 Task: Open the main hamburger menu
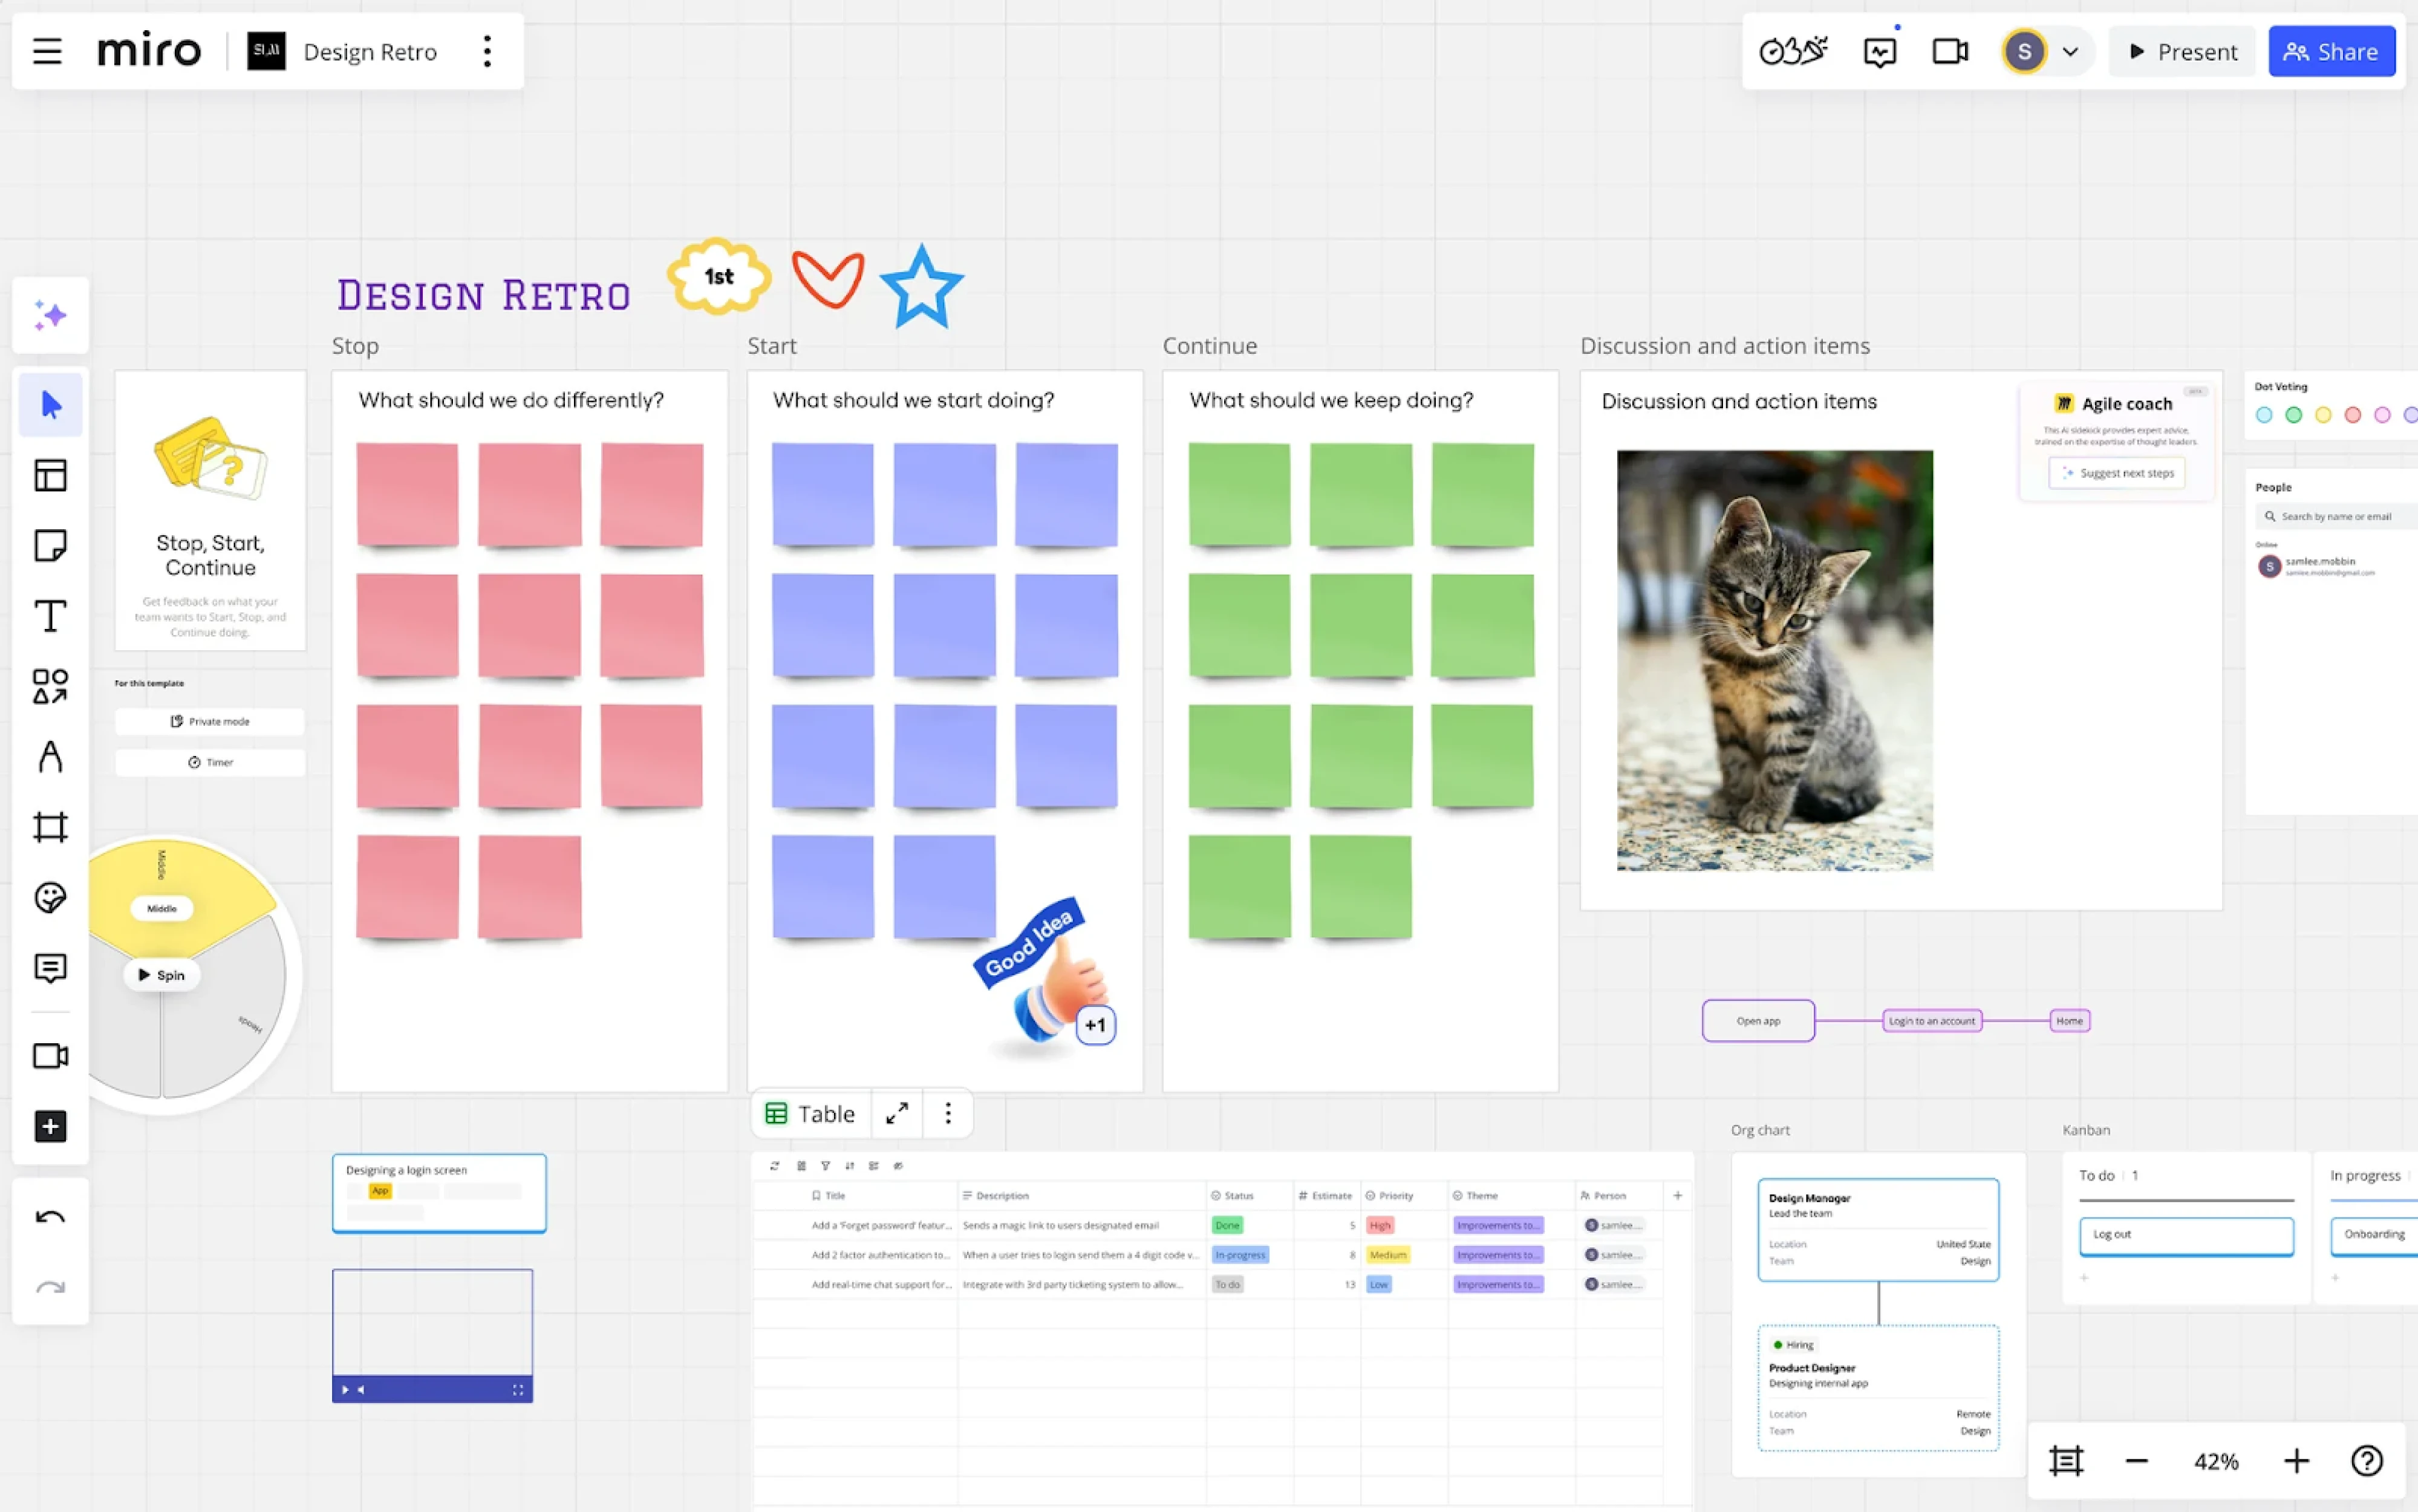coord(46,51)
